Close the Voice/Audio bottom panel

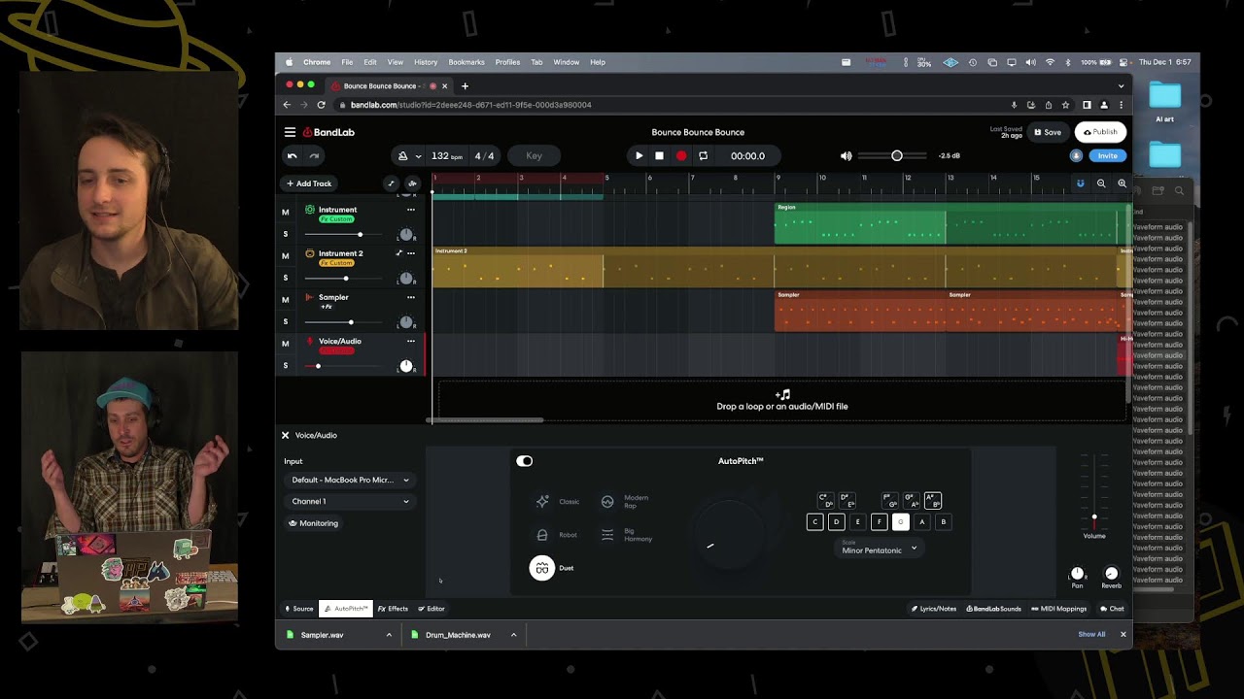pyautogui.click(x=285, y=435)
